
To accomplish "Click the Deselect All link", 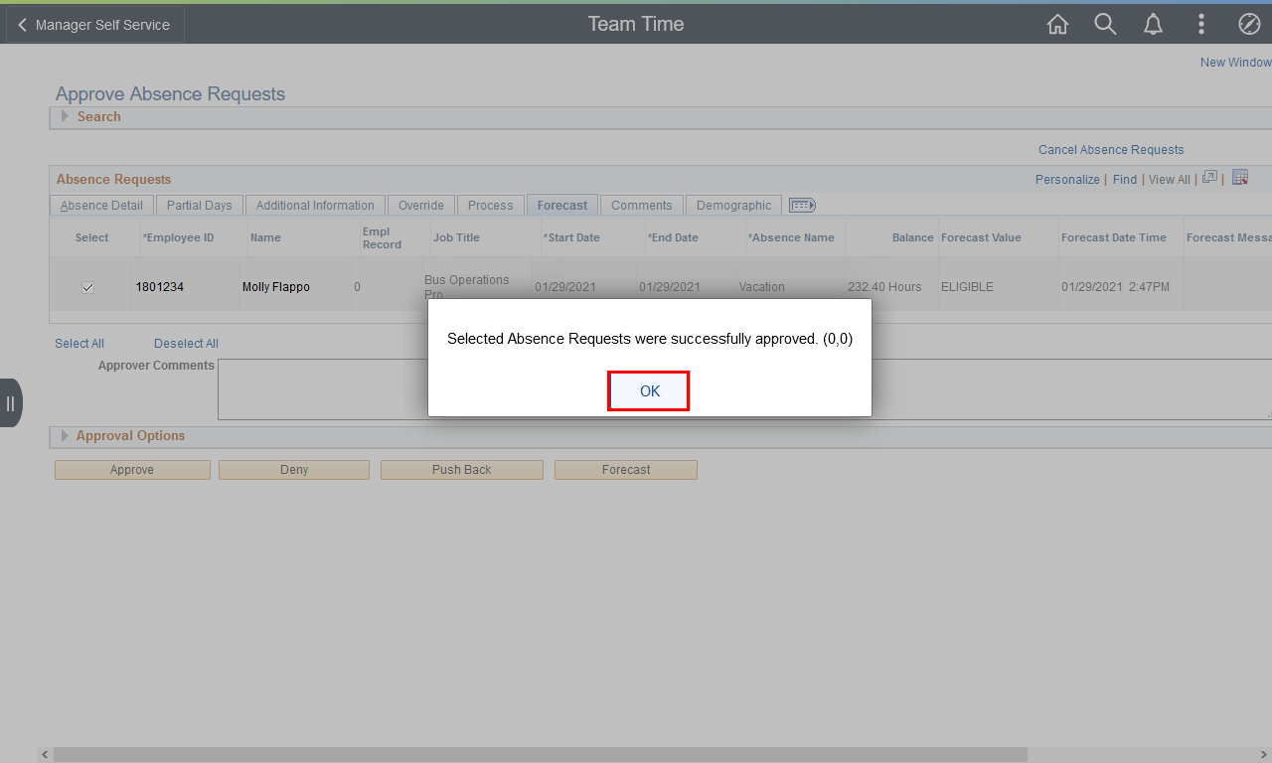I will coord(186,344).
